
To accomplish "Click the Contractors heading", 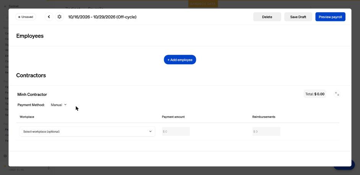I will pos(31,75).
